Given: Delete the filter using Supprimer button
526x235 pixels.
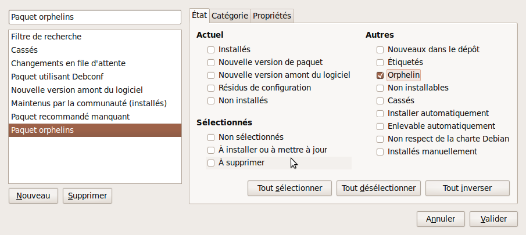Looking at the screenshot, I should [87, 196].
